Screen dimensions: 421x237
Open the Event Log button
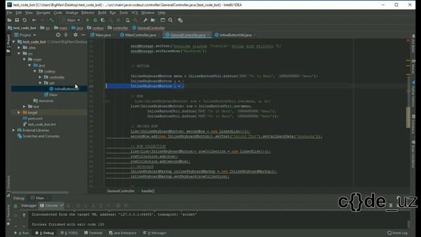click(397, 233)
